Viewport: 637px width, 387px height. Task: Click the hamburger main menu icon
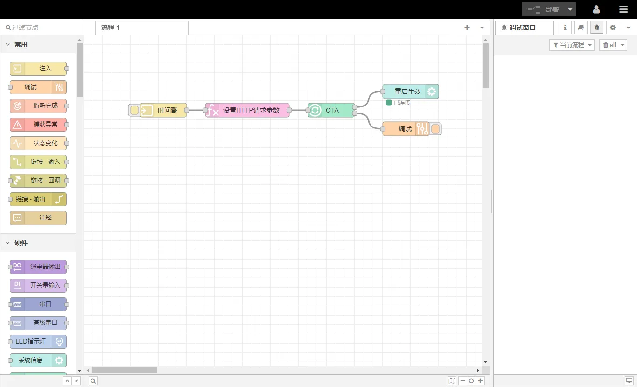(x=623, y=9)
